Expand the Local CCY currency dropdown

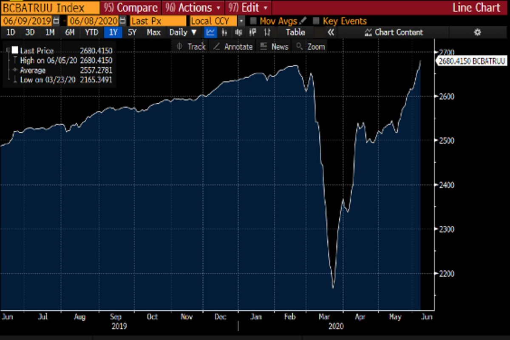[241, 21]
